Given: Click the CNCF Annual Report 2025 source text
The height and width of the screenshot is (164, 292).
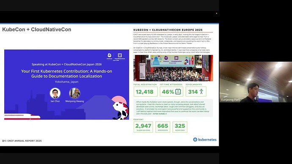Looking at the screenshot, I should pos(22,141).
